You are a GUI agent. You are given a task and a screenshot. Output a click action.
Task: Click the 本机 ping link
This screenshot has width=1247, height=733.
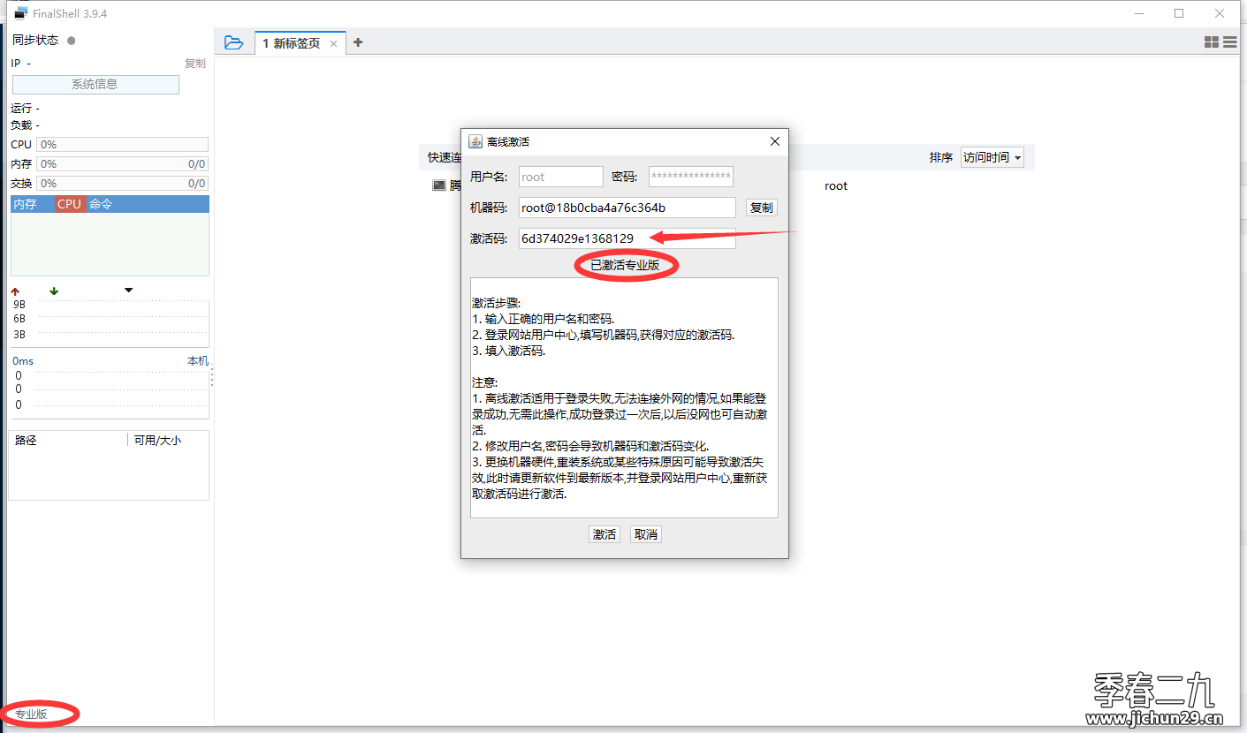click(x=198, y=360)
